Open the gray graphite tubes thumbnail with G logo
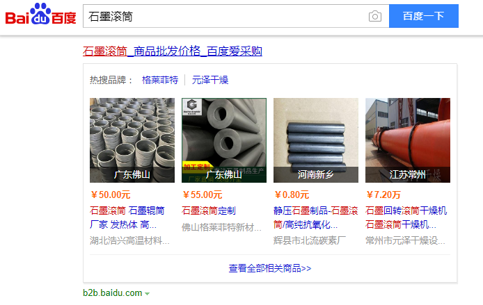Screen dimensions: 483x305 coord(224,140)
